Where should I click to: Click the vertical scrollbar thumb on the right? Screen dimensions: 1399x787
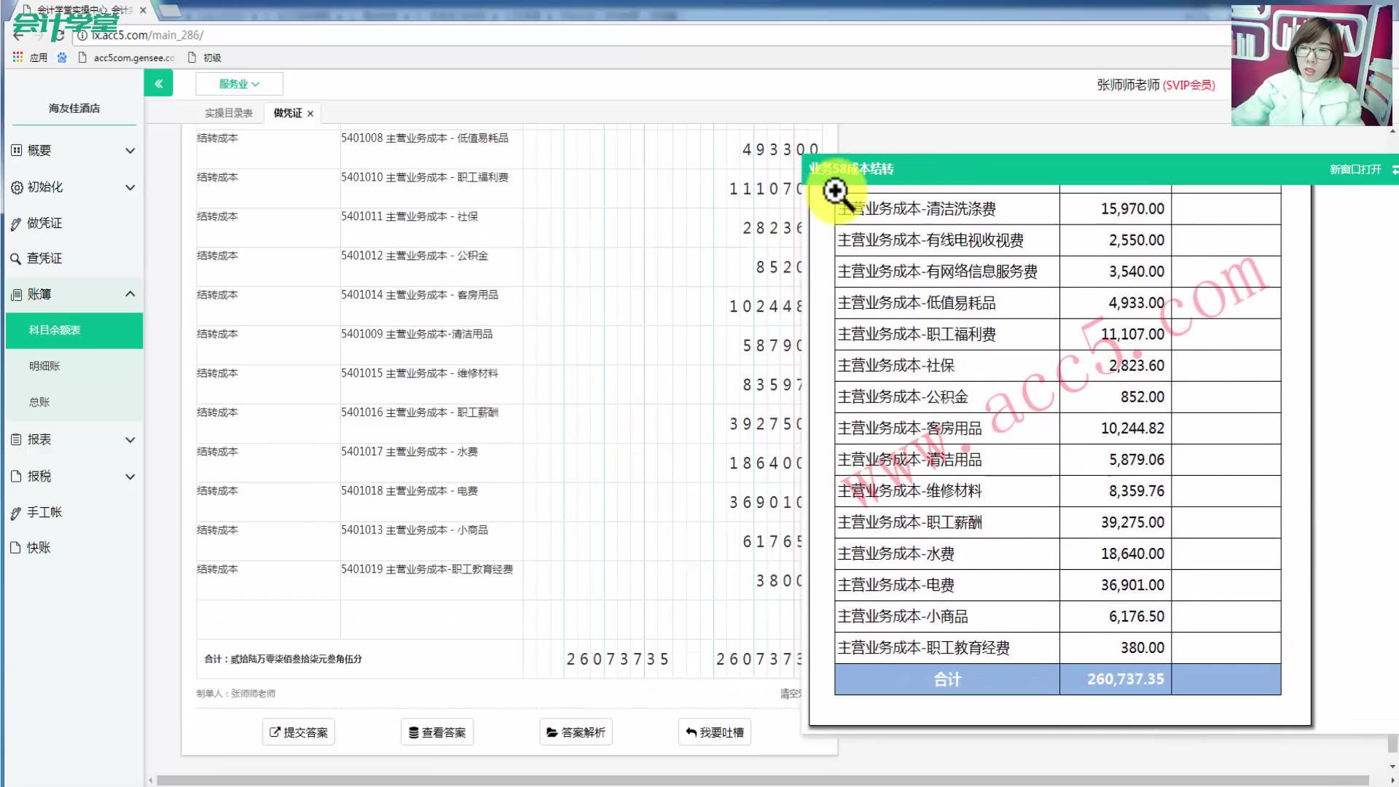[1392, 743]
